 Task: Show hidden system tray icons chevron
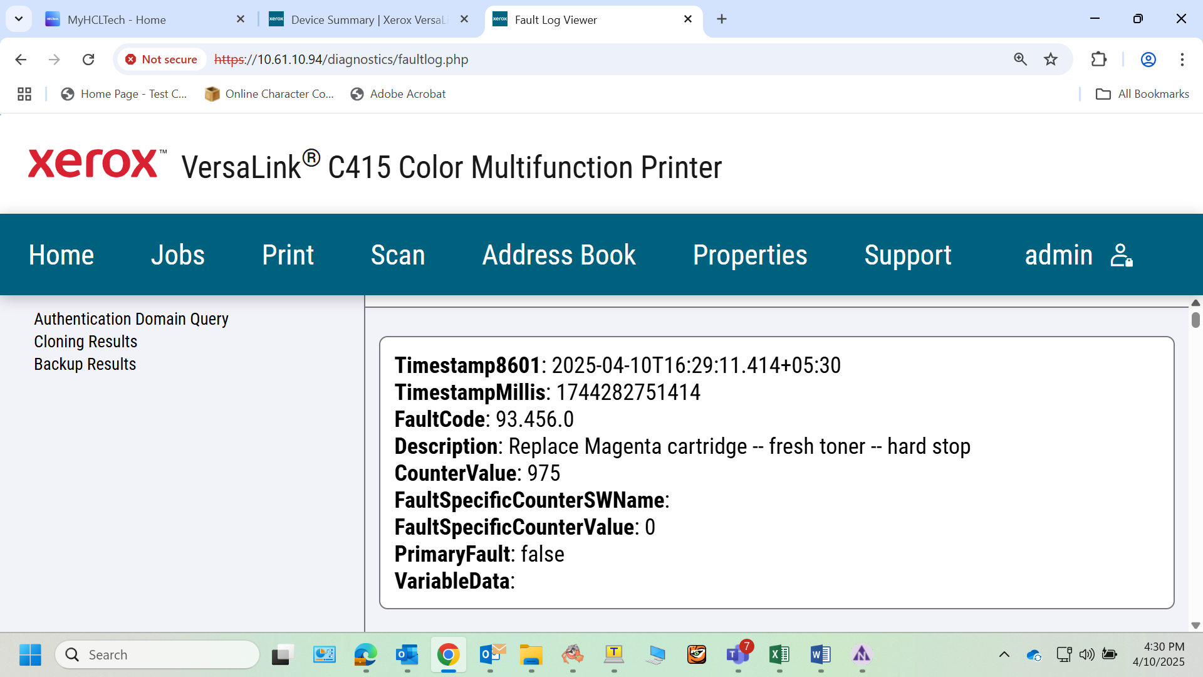[x=1004, y=655]
